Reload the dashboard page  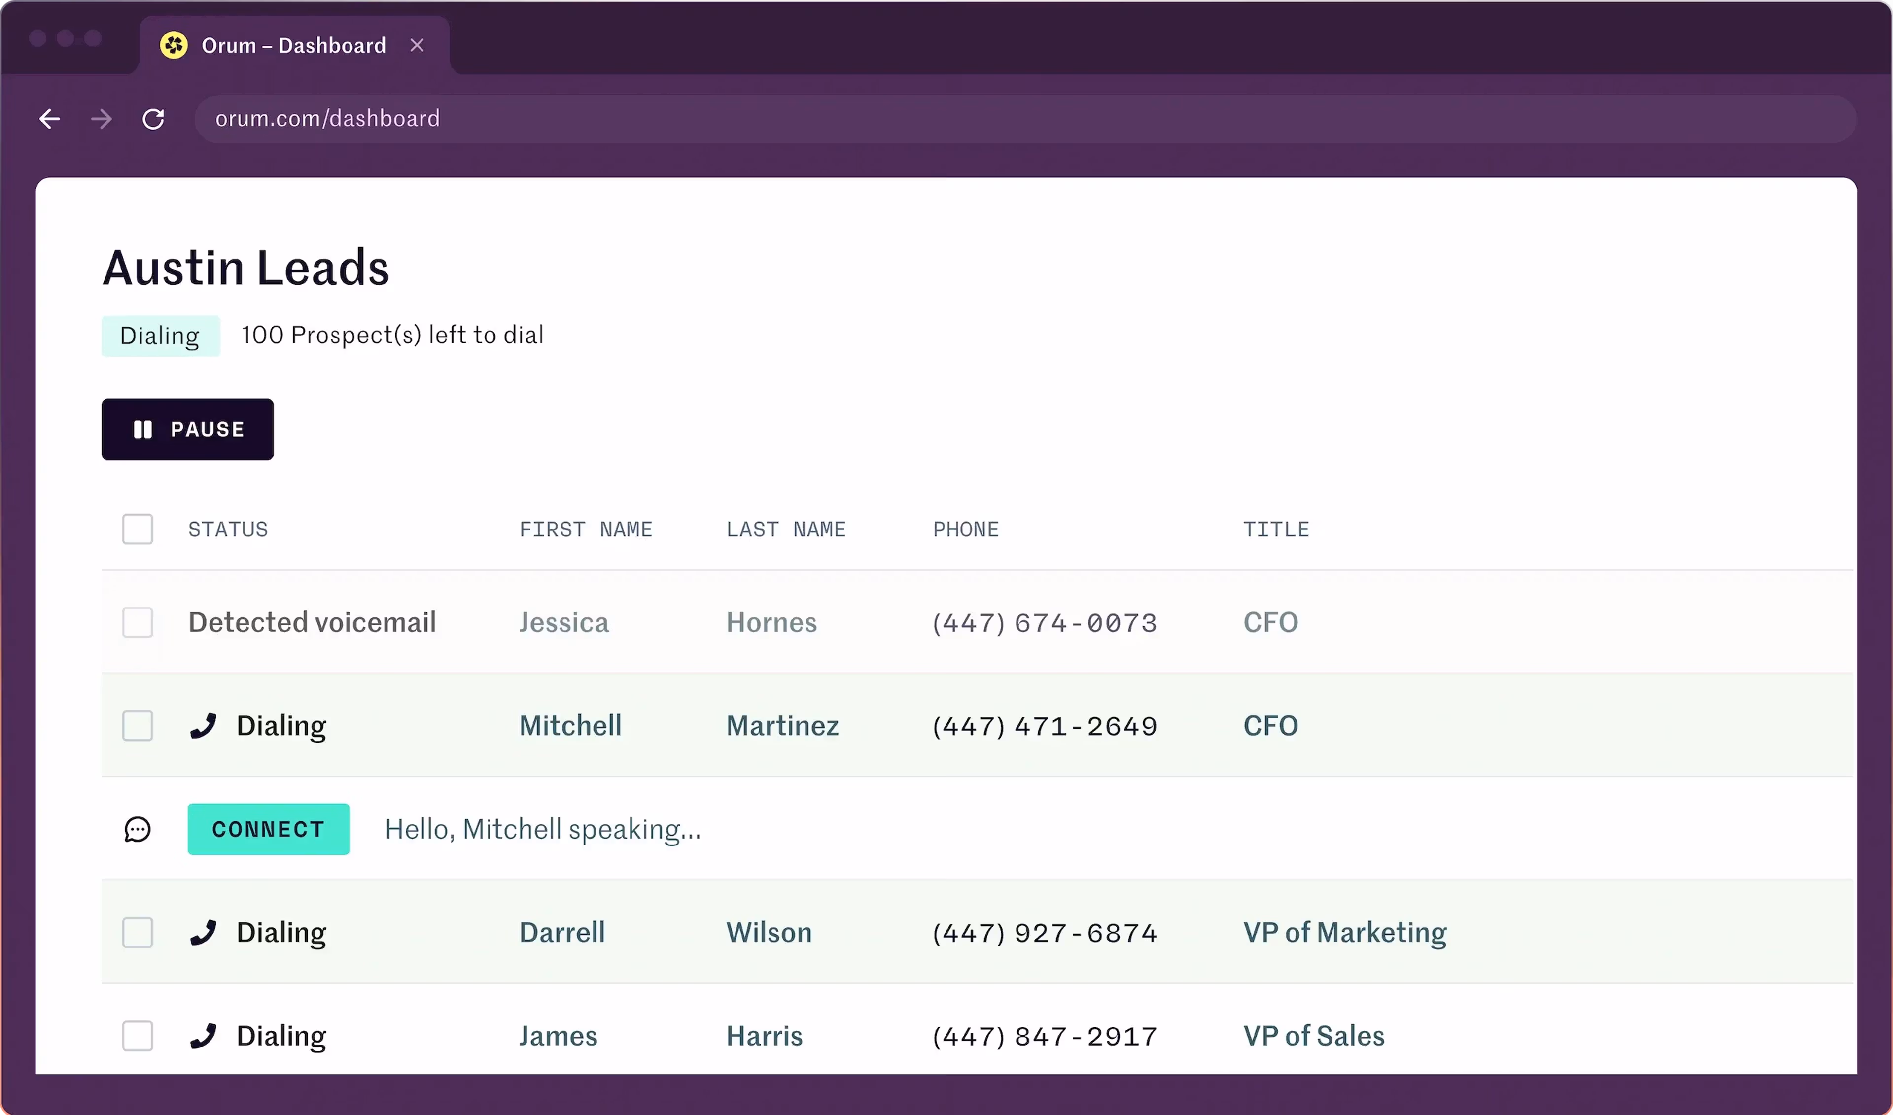pyautogui.click(x=153, y=119)
